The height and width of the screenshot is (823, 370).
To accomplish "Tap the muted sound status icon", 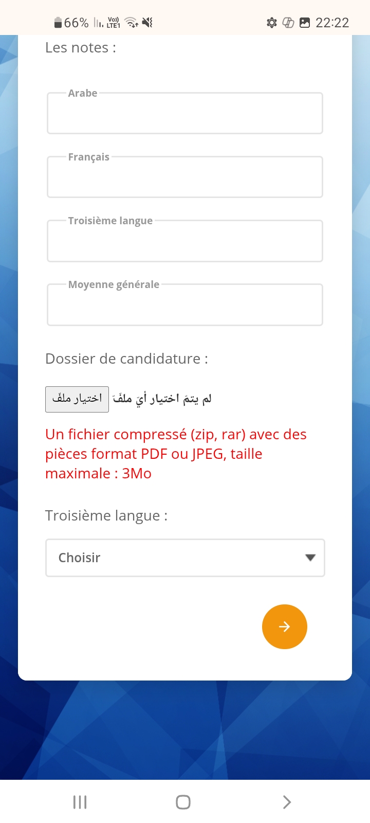I will [147, 23].
